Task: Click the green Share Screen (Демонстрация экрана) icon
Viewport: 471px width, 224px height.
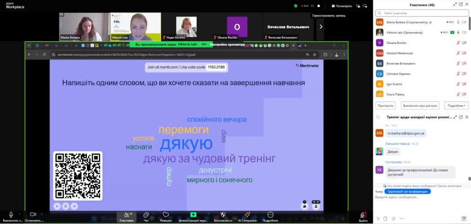Action: pos(193,214)
